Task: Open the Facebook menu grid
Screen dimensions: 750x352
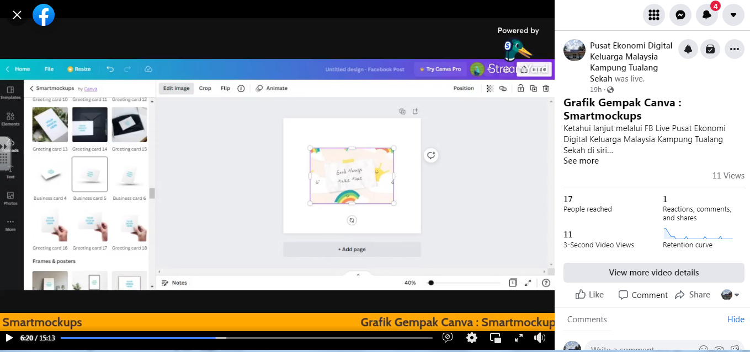Action: pyautogui.click(x=654, y=15)
